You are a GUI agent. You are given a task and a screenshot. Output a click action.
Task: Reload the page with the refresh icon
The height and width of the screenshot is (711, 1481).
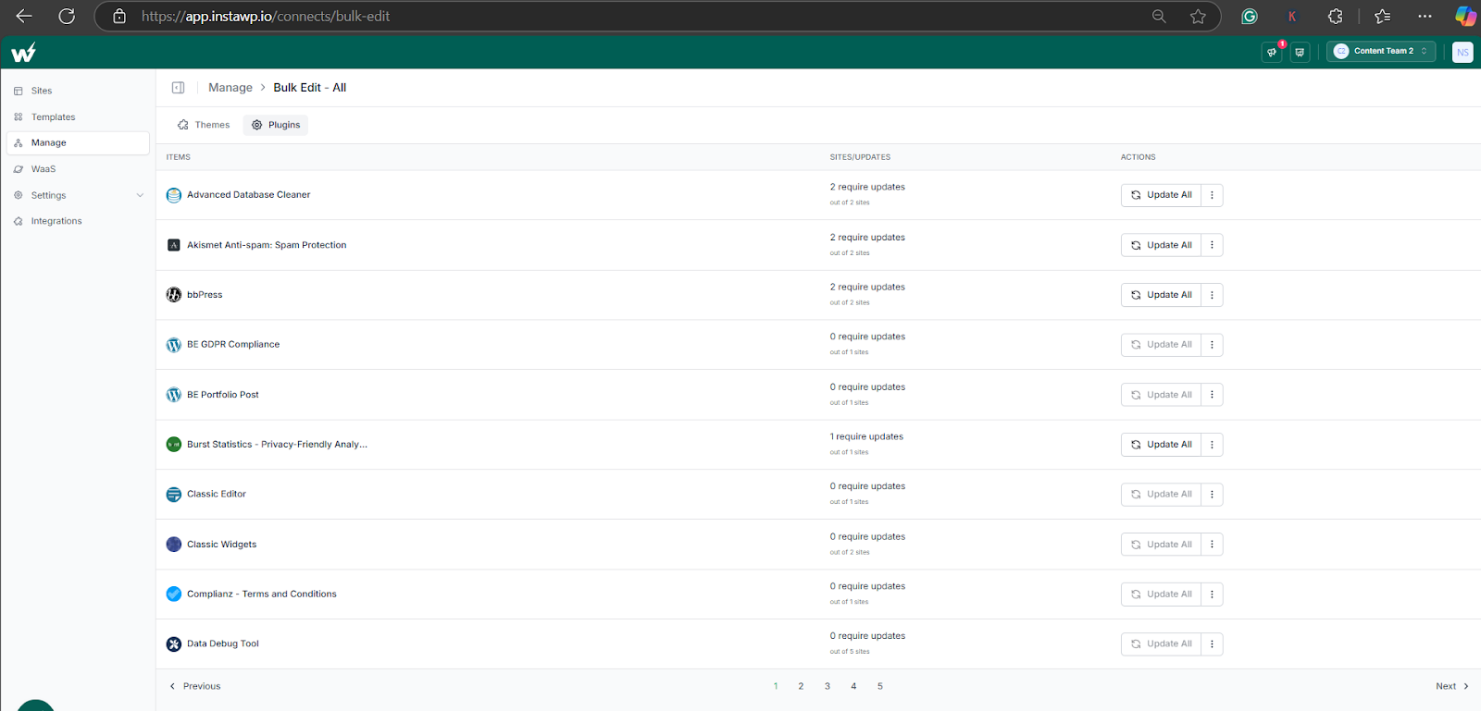point(67,16)
